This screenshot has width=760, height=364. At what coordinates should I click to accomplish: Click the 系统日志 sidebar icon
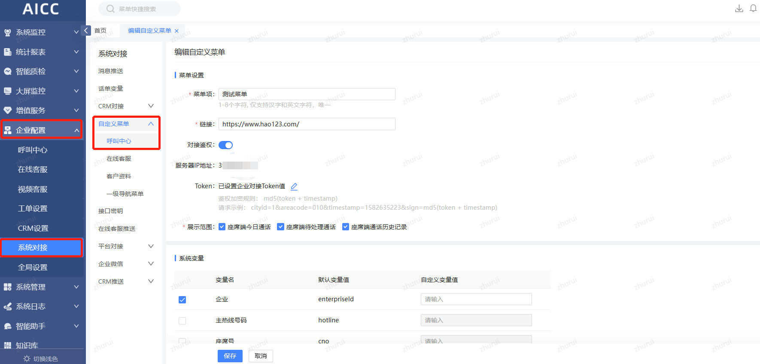click(8, 306)
